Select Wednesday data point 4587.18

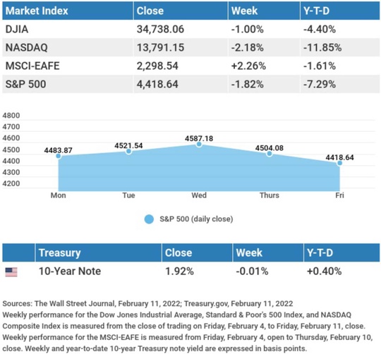[x=199, y=145]
